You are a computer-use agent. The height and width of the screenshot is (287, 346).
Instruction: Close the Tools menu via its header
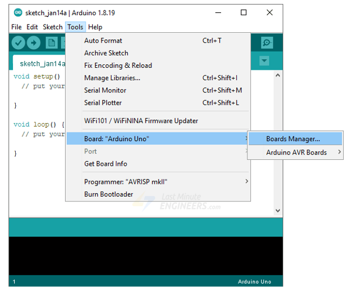(76, 27)
